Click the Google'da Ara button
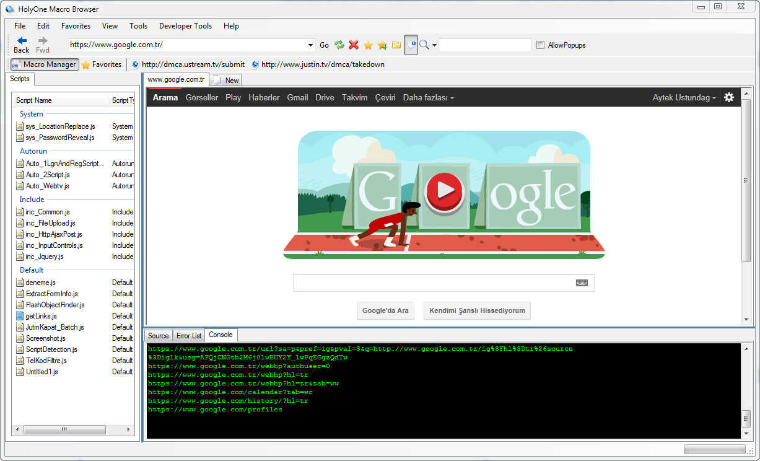 [x=385, y=311]
